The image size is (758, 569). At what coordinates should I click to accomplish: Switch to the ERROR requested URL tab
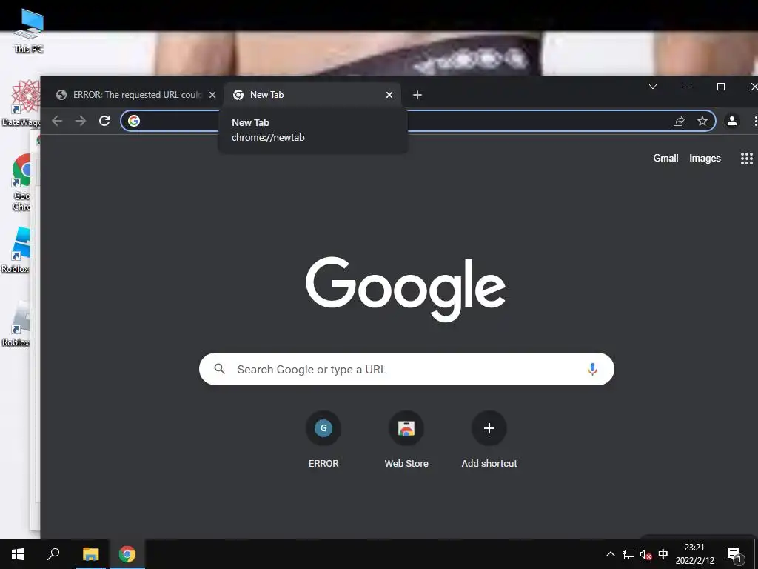[x=132, y=95]
